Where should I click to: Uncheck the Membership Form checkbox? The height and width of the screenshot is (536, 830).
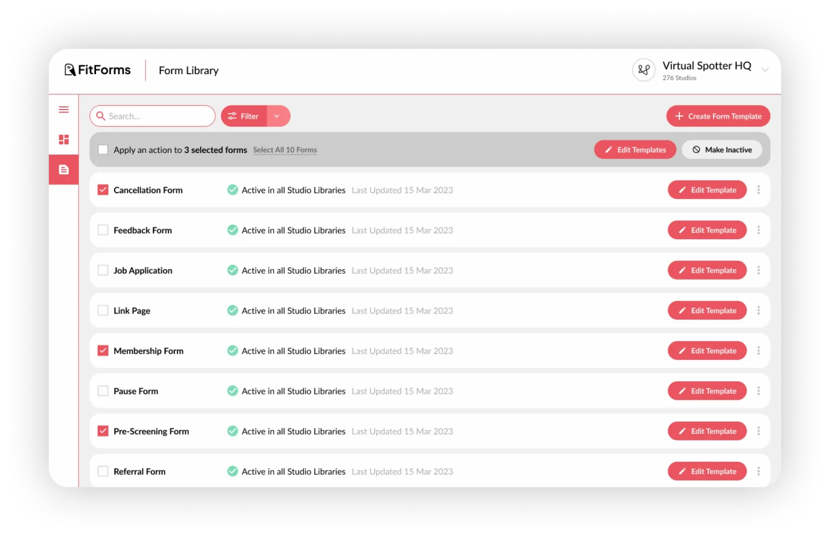(103, 351)
